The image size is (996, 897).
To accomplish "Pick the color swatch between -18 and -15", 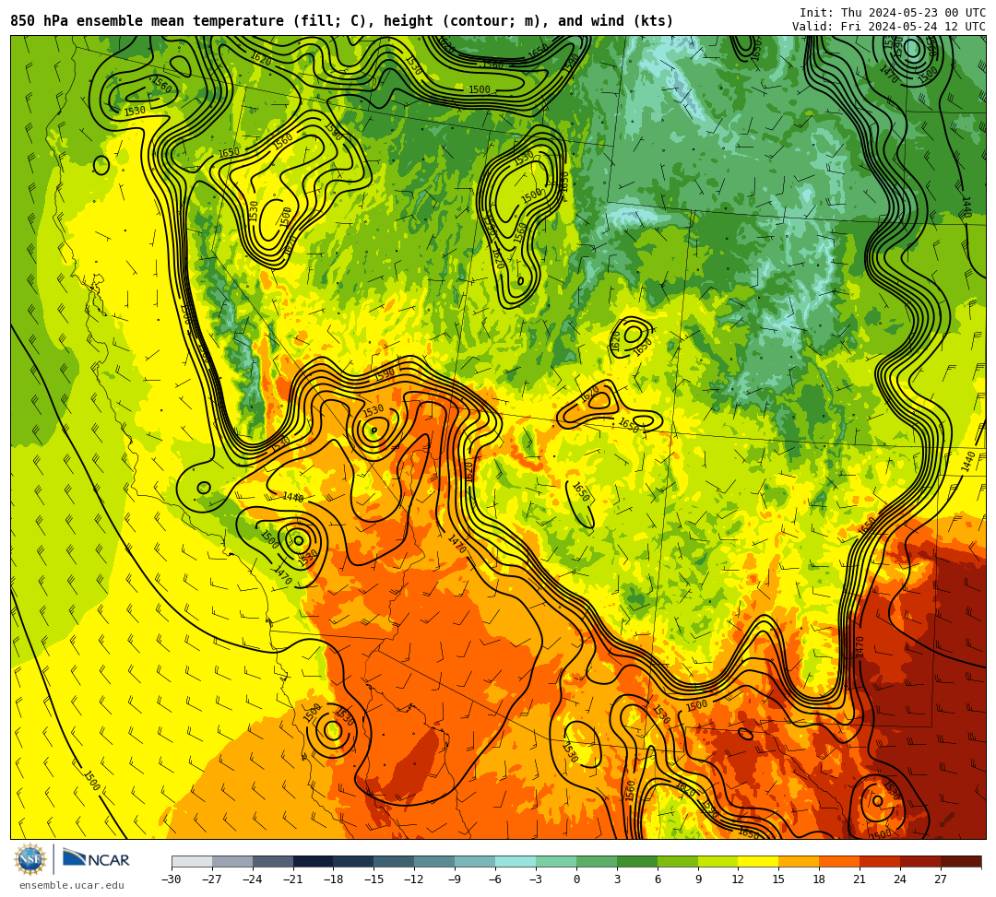I will [354, 861].
